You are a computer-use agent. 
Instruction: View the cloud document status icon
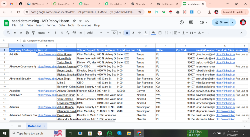[87, 21]
